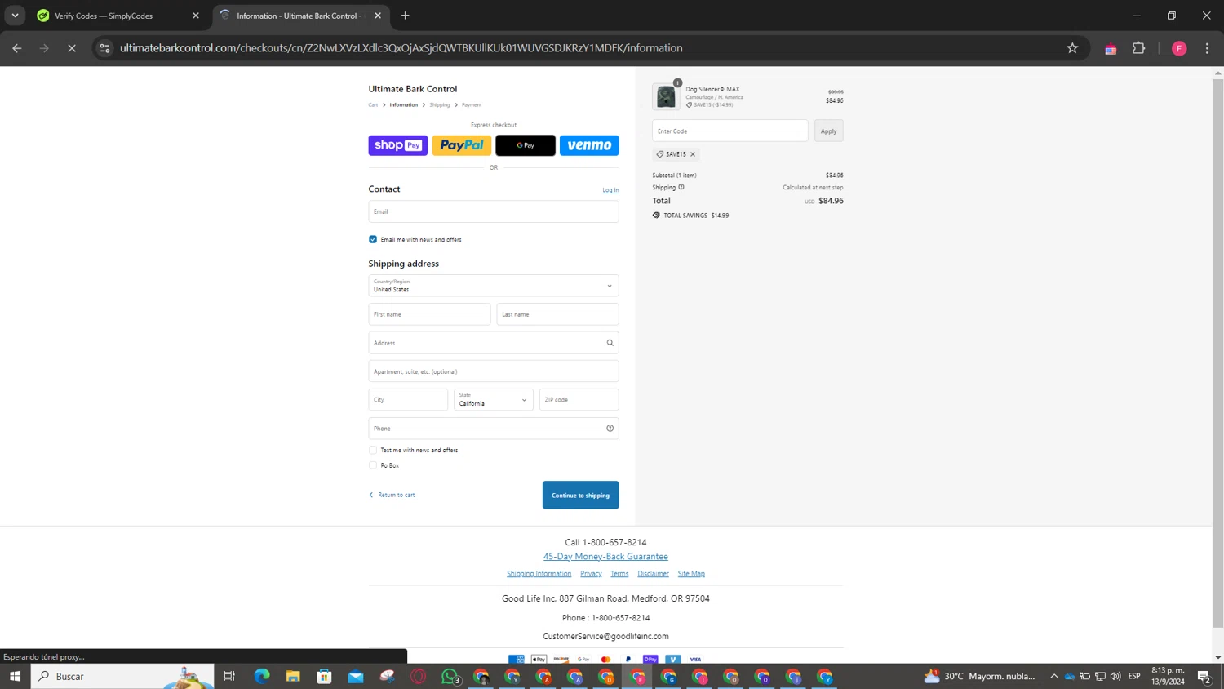This screenshot has width=1224, height=689.
Task: Open the Dog Silencer MAX product thumbnail
Action: click(666, 96)
